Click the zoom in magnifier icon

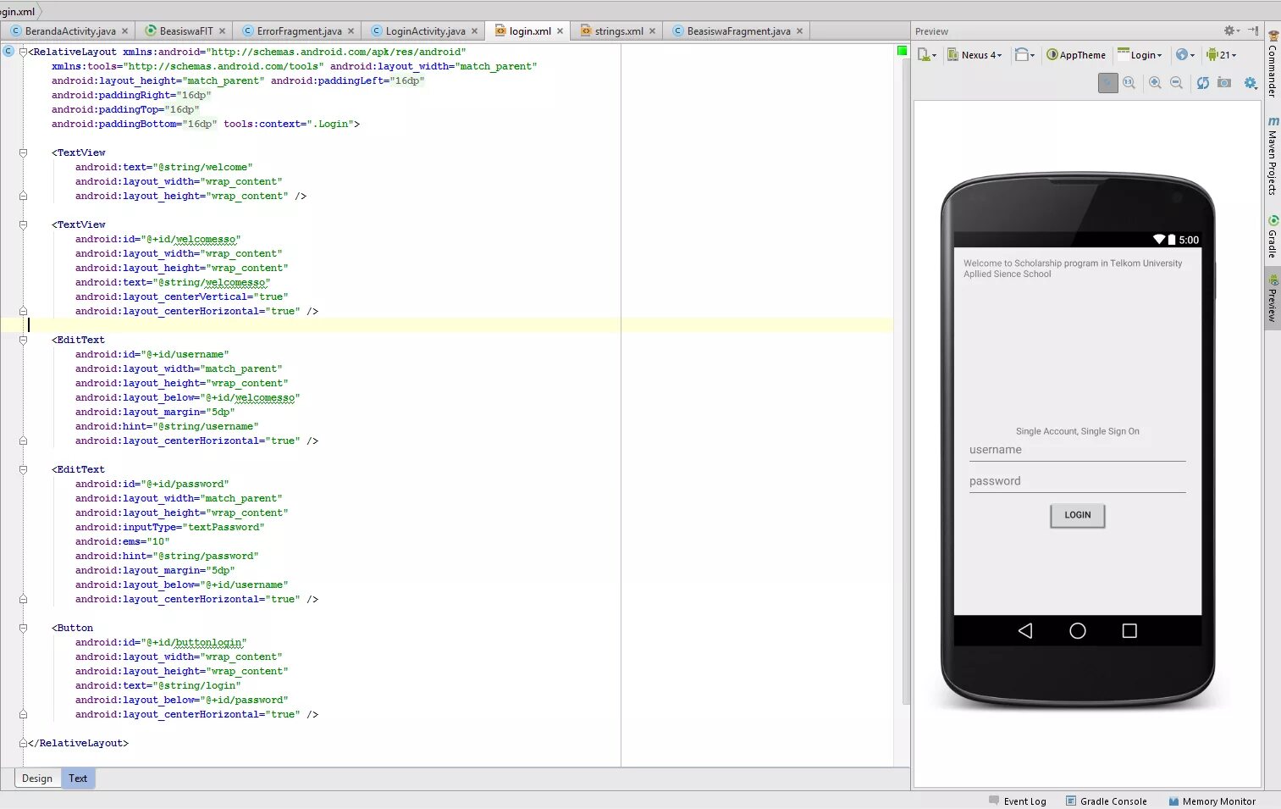[x=1155, y=83]
